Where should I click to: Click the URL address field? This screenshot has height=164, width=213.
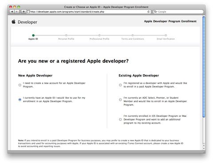[89, 12]
